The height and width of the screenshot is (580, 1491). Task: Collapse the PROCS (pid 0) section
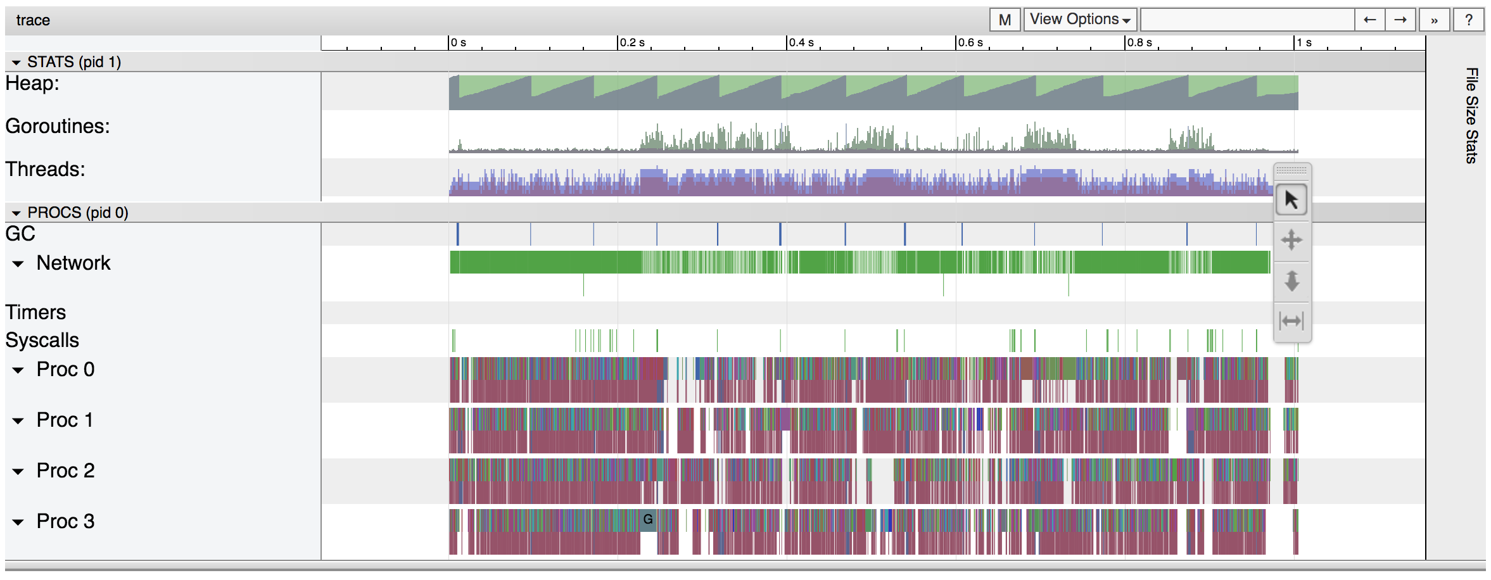click(x=16, y=213)
